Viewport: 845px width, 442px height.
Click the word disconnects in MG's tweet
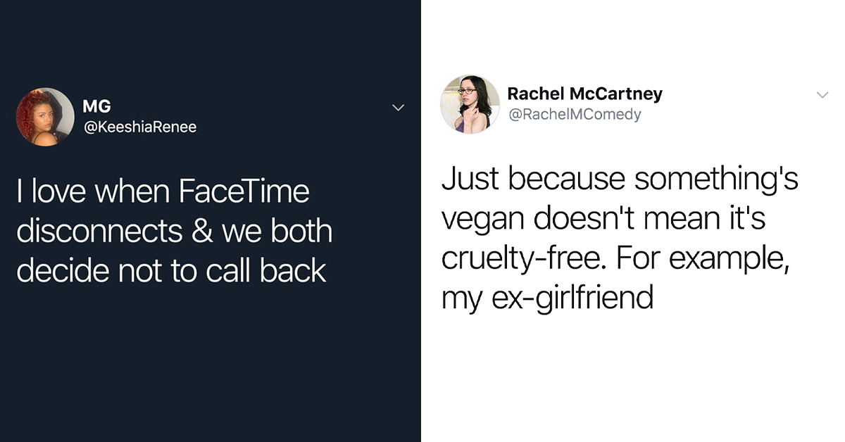98,232
